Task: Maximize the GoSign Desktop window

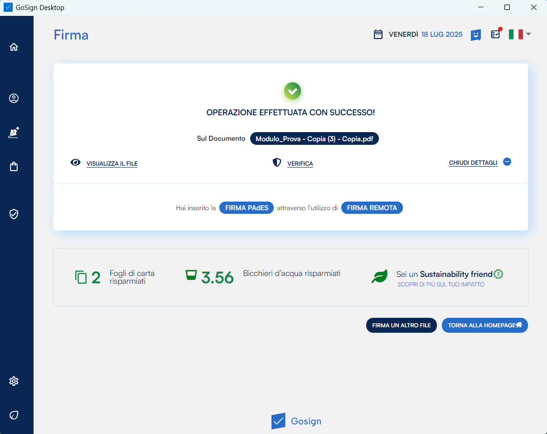Action: pos(507,8)
